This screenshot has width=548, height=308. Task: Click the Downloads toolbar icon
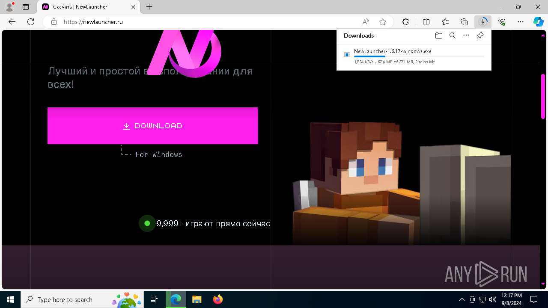click(483, 22)
